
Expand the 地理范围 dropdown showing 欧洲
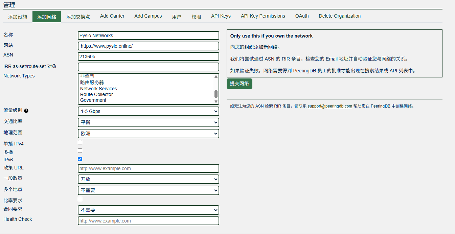(x=149, y=134)
